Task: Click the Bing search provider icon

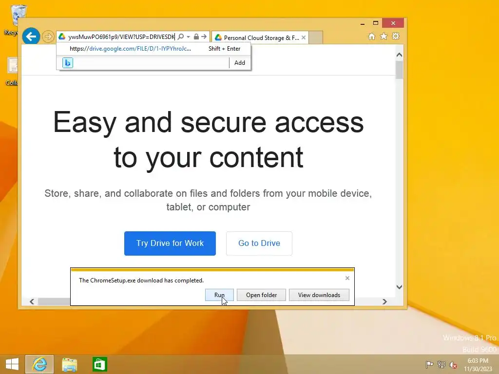Action: (67, 63)
